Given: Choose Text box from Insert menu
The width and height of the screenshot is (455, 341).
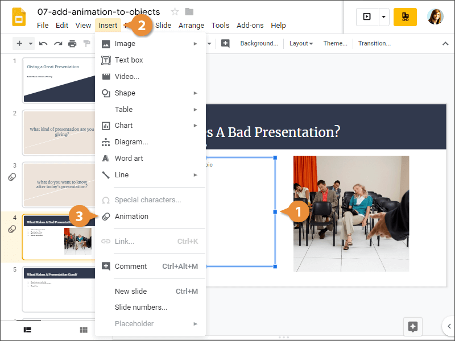Looking at the screenshot, I should point(150,60).
